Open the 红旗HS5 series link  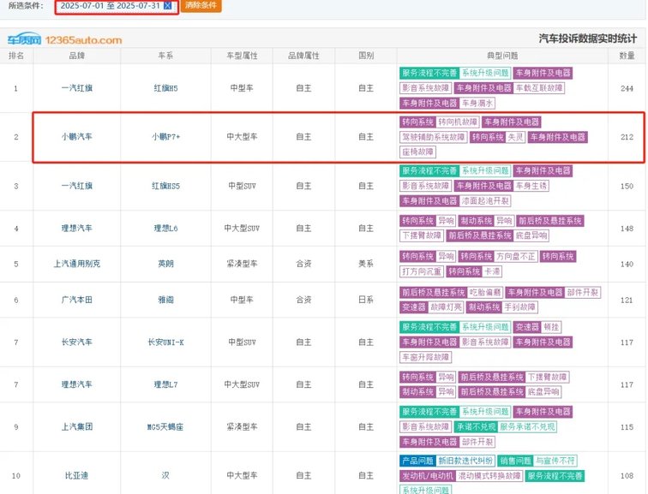tap(165, 186)
